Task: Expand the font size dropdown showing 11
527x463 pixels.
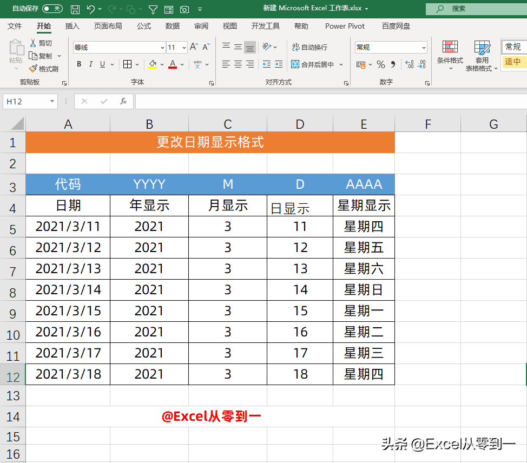Action: pyautogui.click(x=183, y=47)
